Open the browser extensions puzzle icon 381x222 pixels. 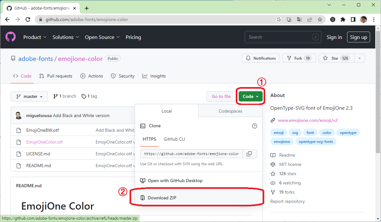point(343,20)
